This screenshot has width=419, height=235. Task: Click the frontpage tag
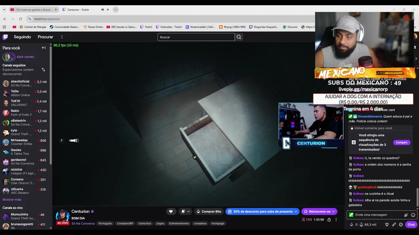click(x=218, y=224)
